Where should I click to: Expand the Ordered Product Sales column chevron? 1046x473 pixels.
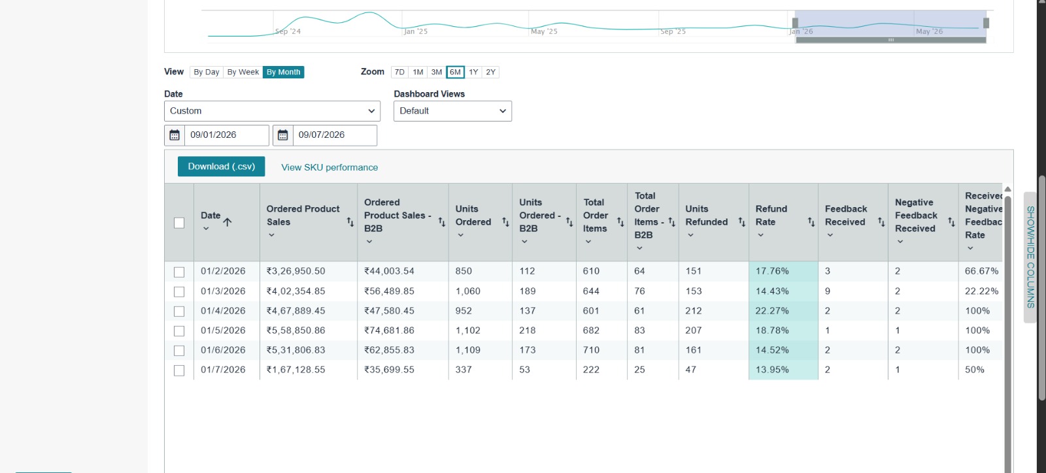(271, 235)
